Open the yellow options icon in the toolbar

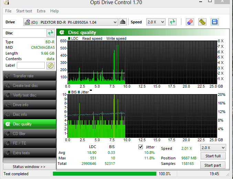pyautogui.click(x=202, y=22)
